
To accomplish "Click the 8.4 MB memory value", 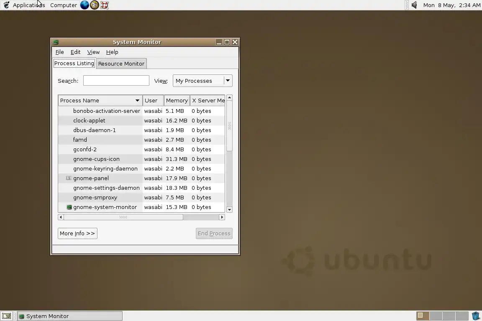I will pos(174,149).
